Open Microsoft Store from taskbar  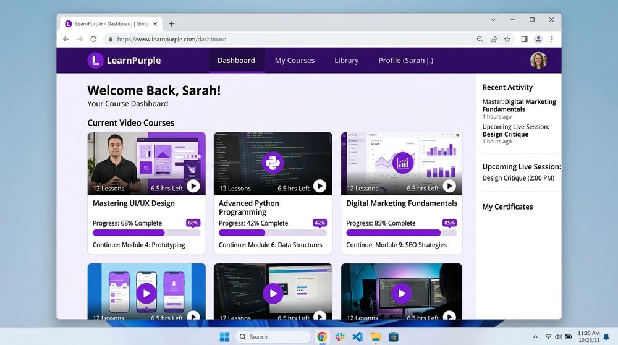(393, 337)
